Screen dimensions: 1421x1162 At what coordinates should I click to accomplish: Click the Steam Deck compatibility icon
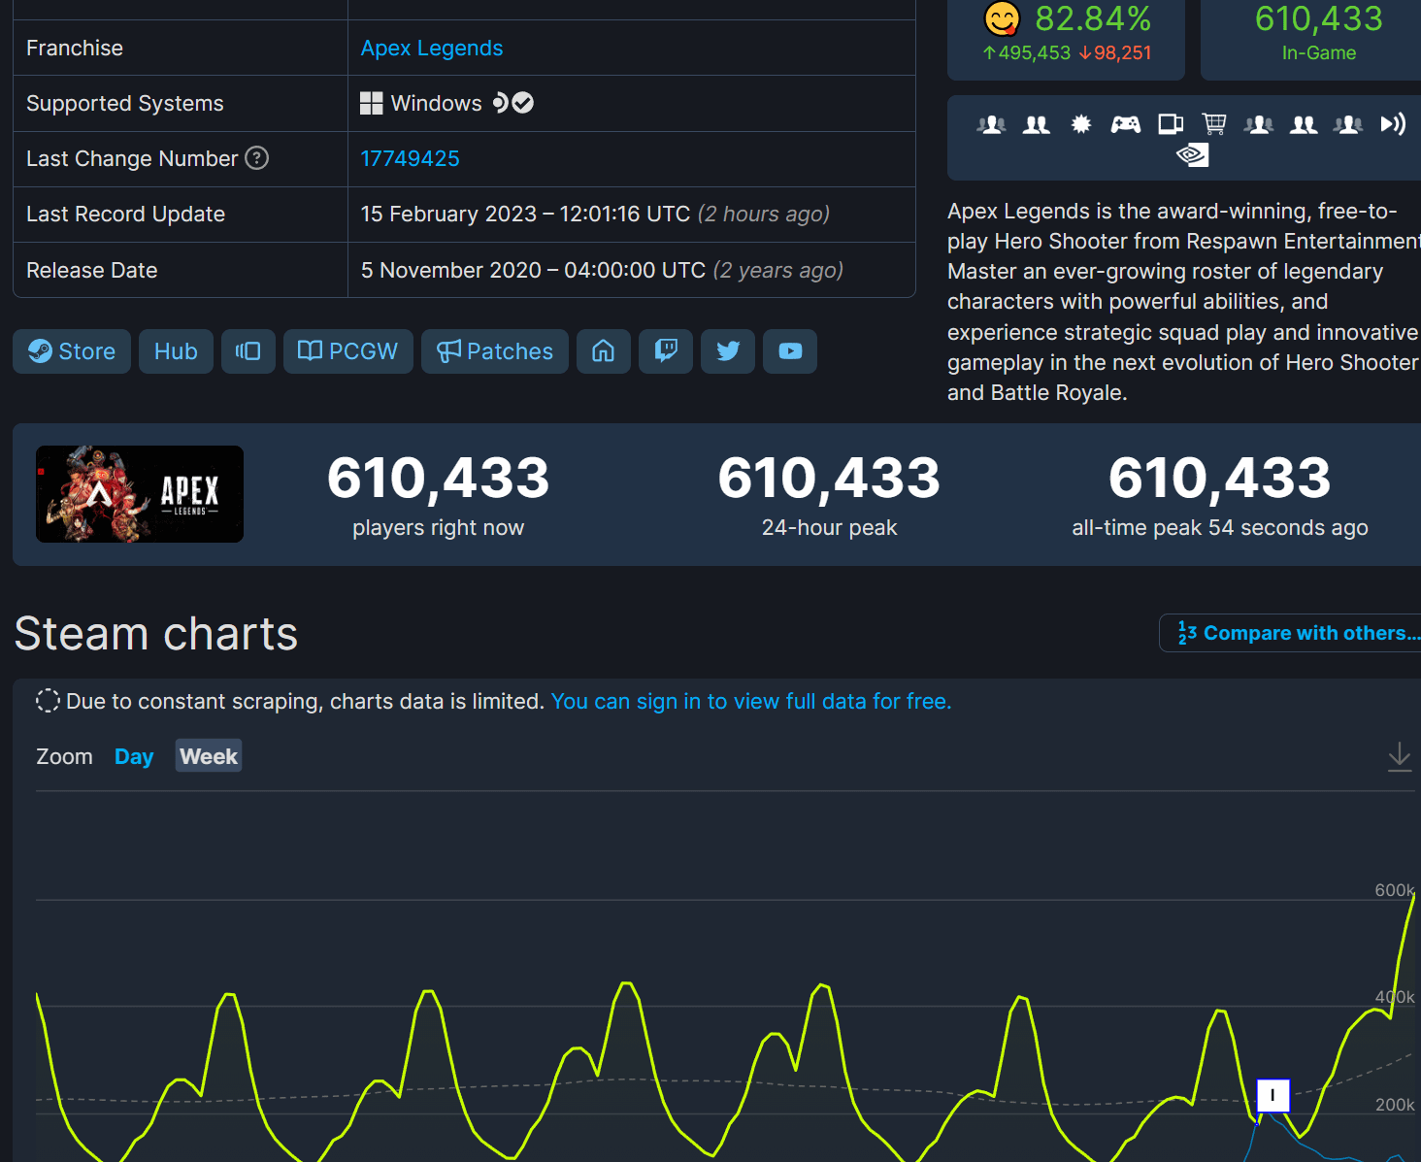[499, 103]
